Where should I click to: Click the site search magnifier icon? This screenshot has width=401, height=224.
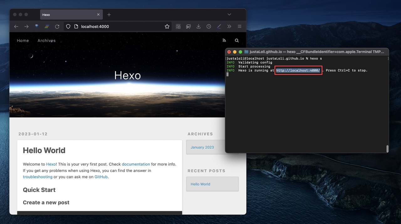237,41
